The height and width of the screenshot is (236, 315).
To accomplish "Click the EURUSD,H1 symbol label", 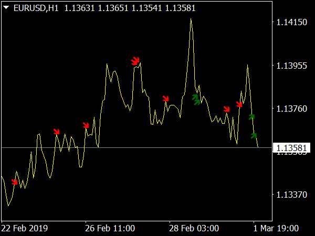I will click(36, 8).
